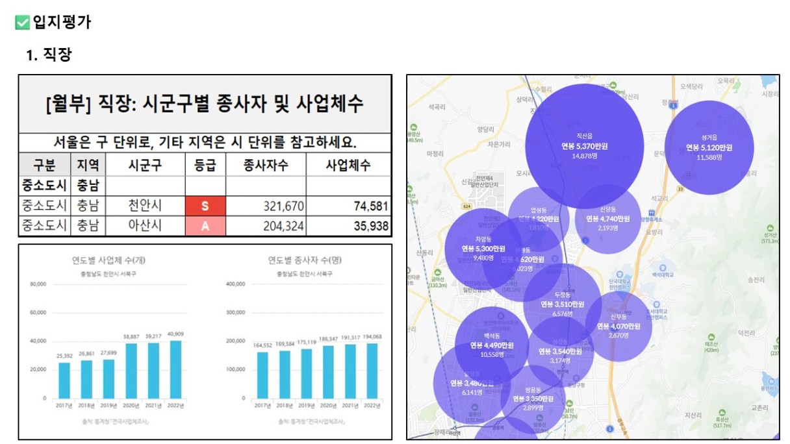Click the 2017년 사업체 수 bar labeled 25,392
Viewport: 790px width, 444px height.
(x=64, y=380)
